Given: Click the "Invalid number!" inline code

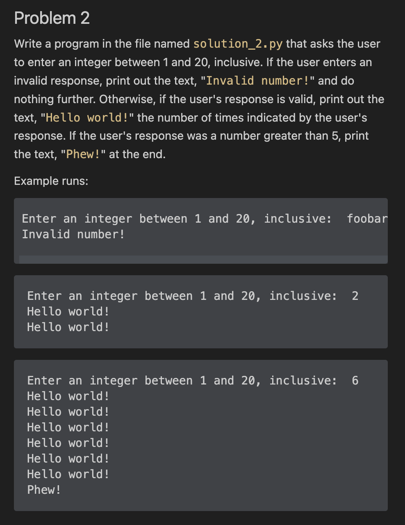Looking at the screenshot, I should (257, 81).
